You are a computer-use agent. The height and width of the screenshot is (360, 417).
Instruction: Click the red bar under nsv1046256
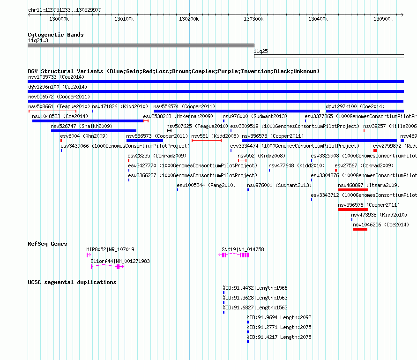[360, 229]
